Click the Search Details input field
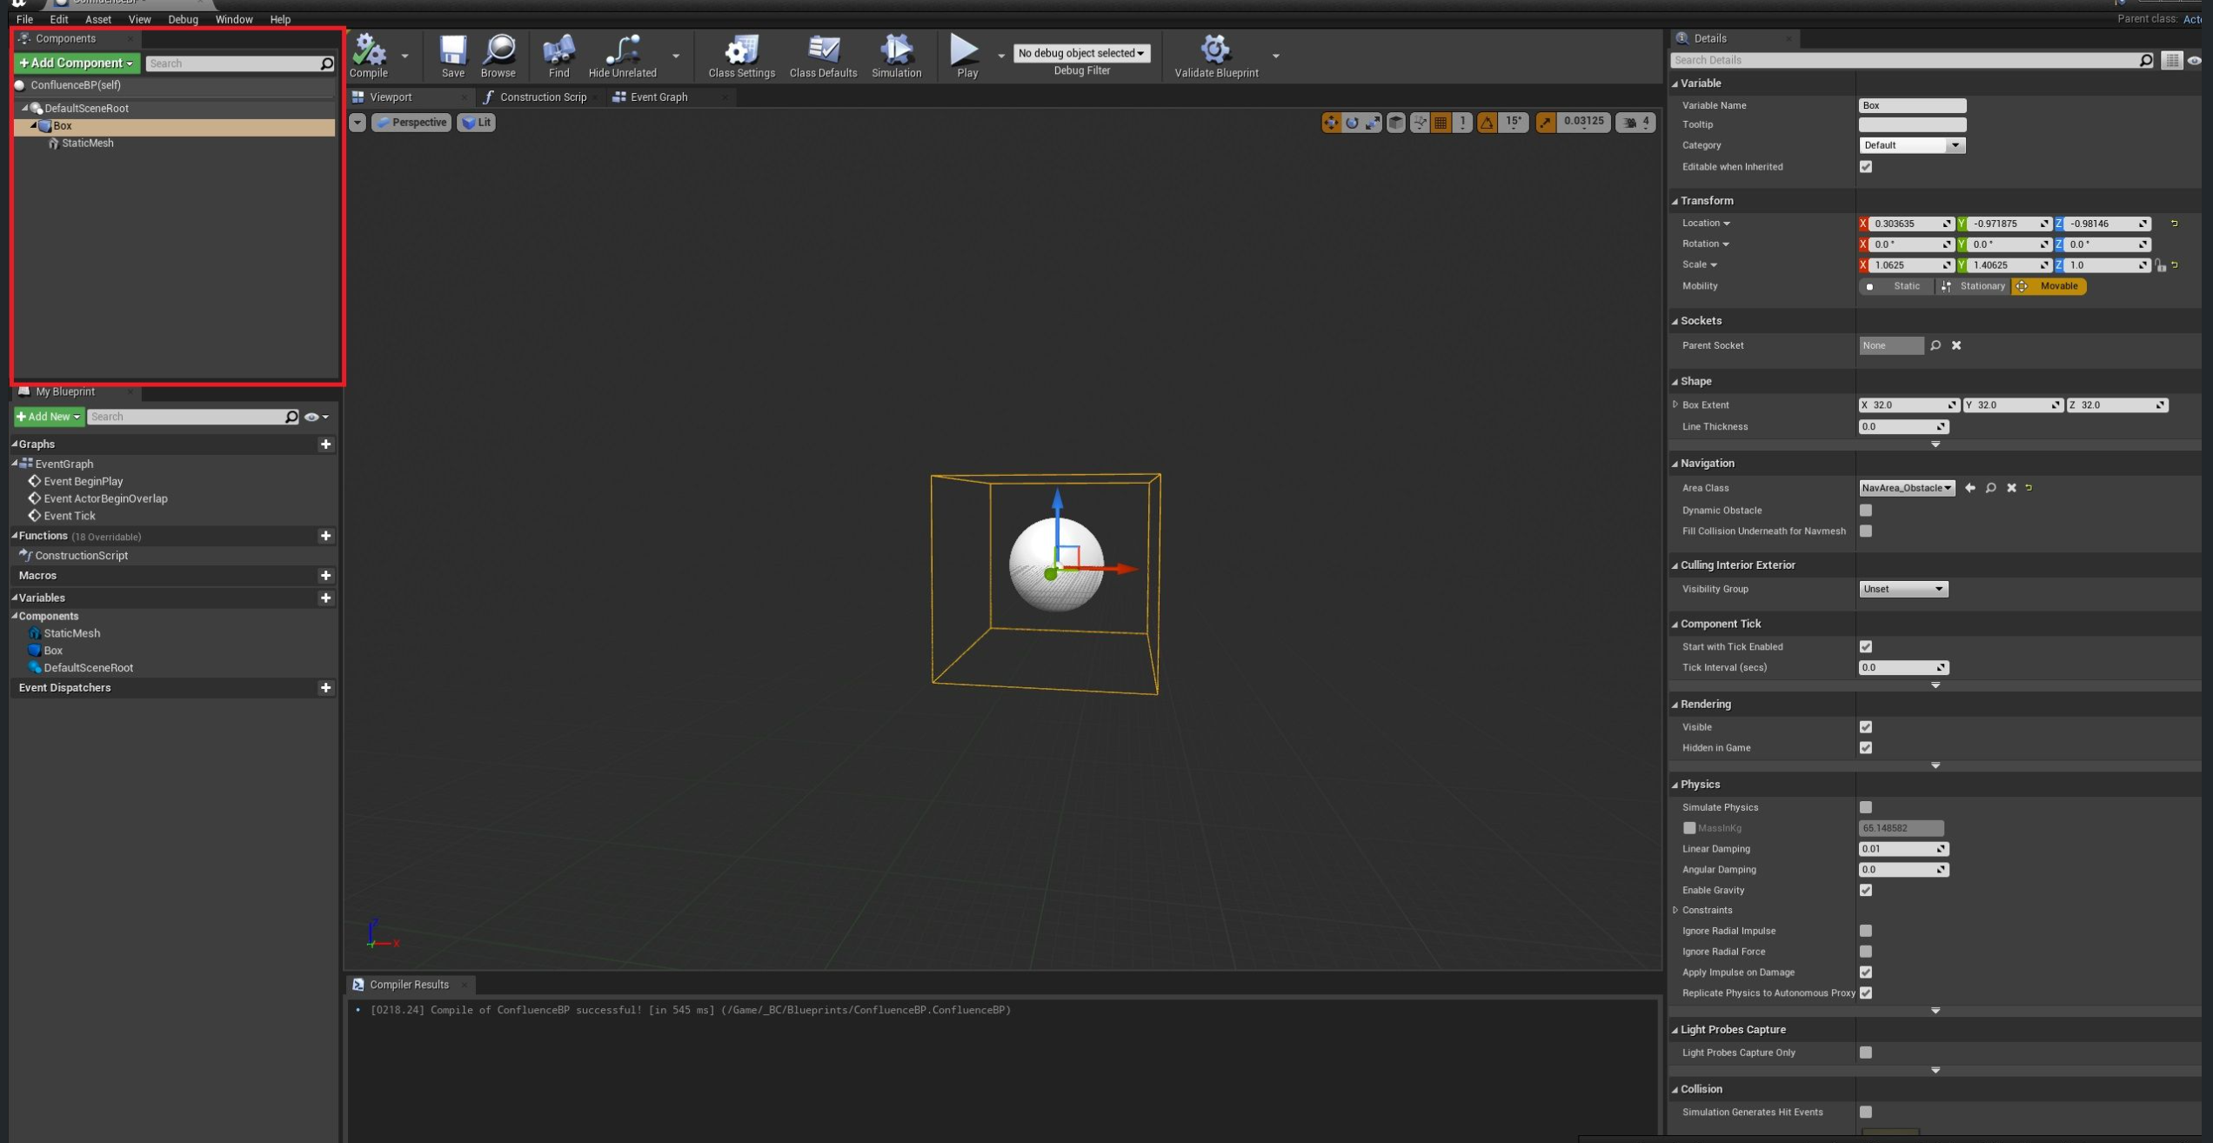The width and height of the screenshot is (2213, 1143). click(1905, 60)
